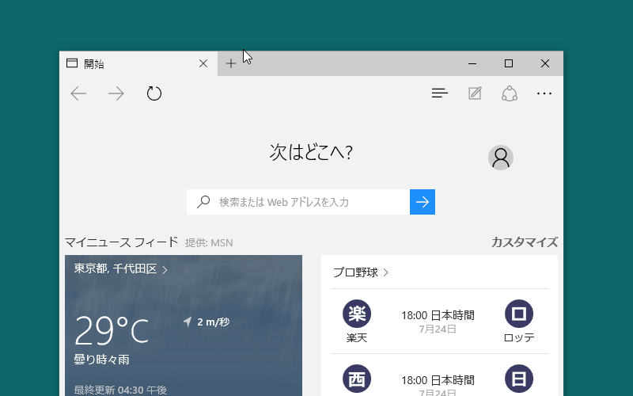633x396 pixels.
Task: Click the tab page icon beside 開始
Action: (x=72, y=63)
